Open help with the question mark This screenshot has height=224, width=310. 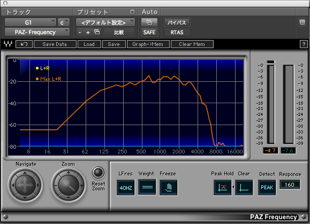click(x=304, y=44)
